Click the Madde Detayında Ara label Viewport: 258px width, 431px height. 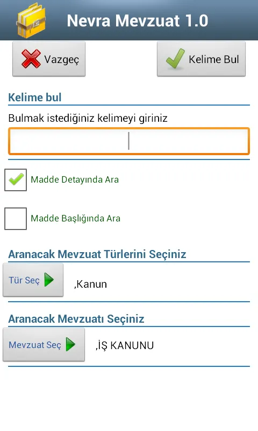tap(75, 179)
